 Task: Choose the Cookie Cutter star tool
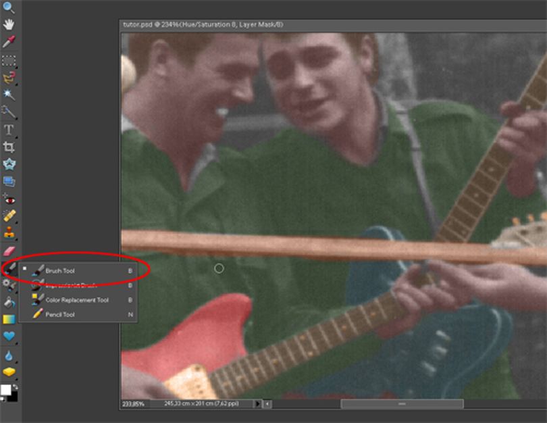(x=9, y=164)
